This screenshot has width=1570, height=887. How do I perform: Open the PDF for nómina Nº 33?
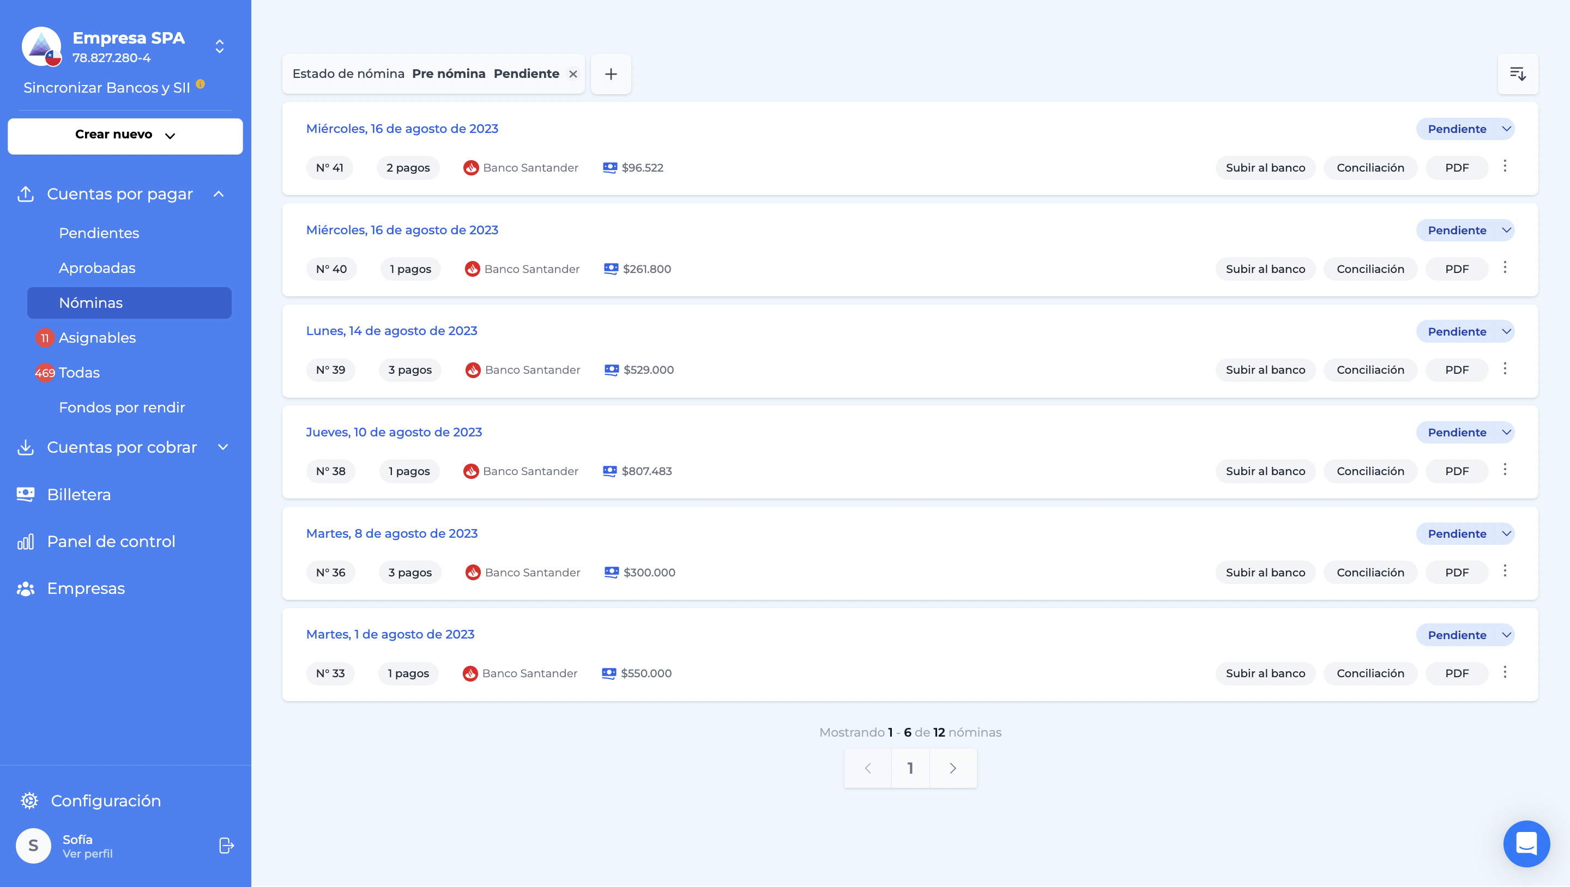[x=1457, y=673]
